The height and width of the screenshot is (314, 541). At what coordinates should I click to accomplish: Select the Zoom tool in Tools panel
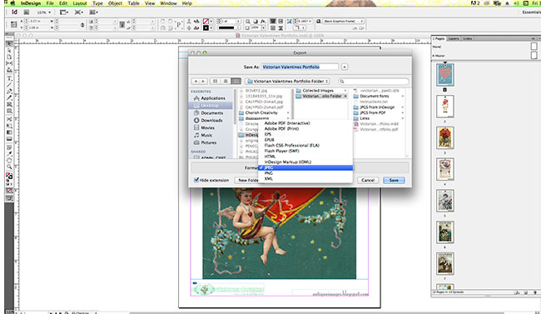point(9,167)
